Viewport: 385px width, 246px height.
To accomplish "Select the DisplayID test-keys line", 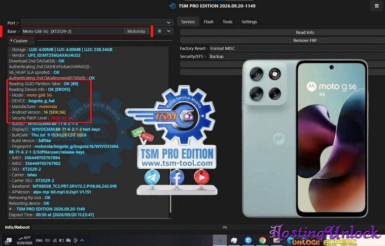I will click(55, 129).
